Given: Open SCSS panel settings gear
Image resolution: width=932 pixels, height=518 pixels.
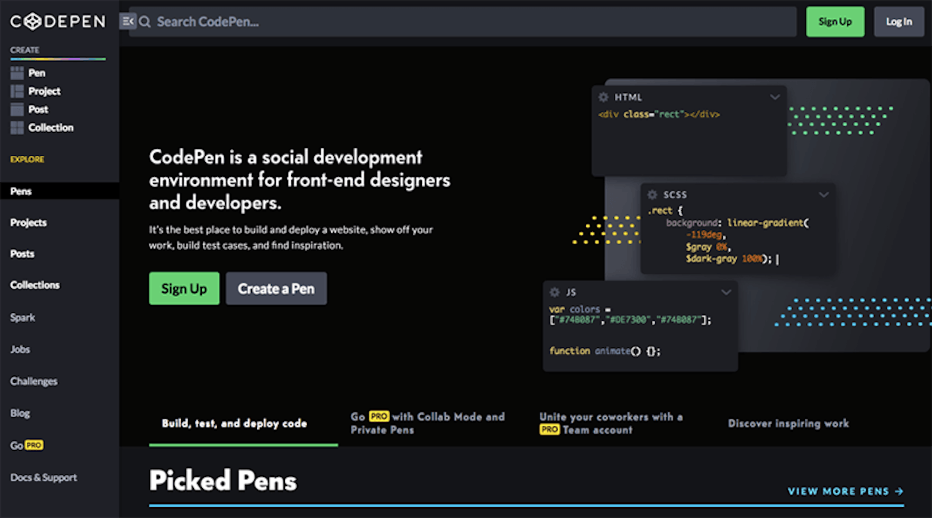Looking at the screenshot, I should pos(652,194).
